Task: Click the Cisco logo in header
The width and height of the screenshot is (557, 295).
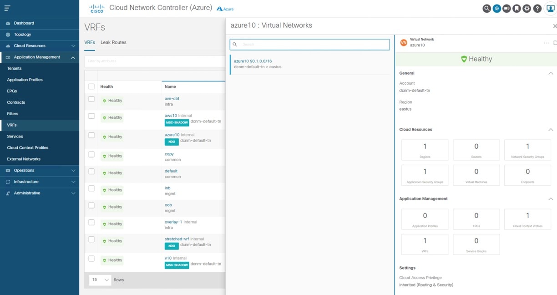Action: [97, 8]
